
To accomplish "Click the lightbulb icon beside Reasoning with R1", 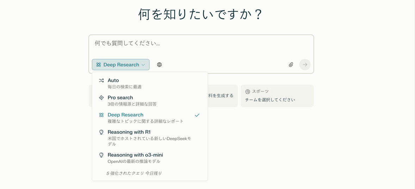I will coord(101,132).
